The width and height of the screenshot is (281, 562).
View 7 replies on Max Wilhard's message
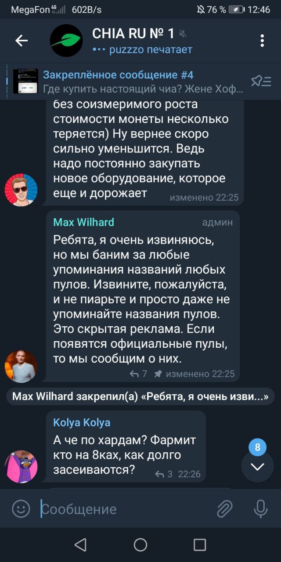click(x=138, y=374)
